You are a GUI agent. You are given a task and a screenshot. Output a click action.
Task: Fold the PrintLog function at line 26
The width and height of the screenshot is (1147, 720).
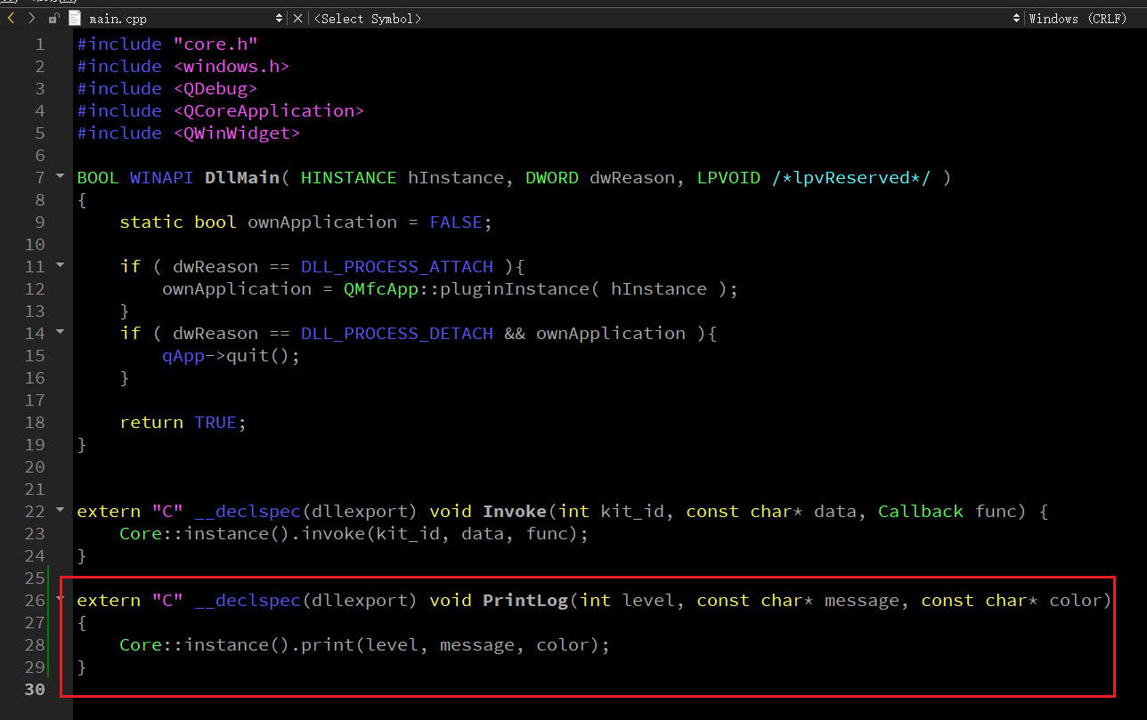[x=61, y=599]
